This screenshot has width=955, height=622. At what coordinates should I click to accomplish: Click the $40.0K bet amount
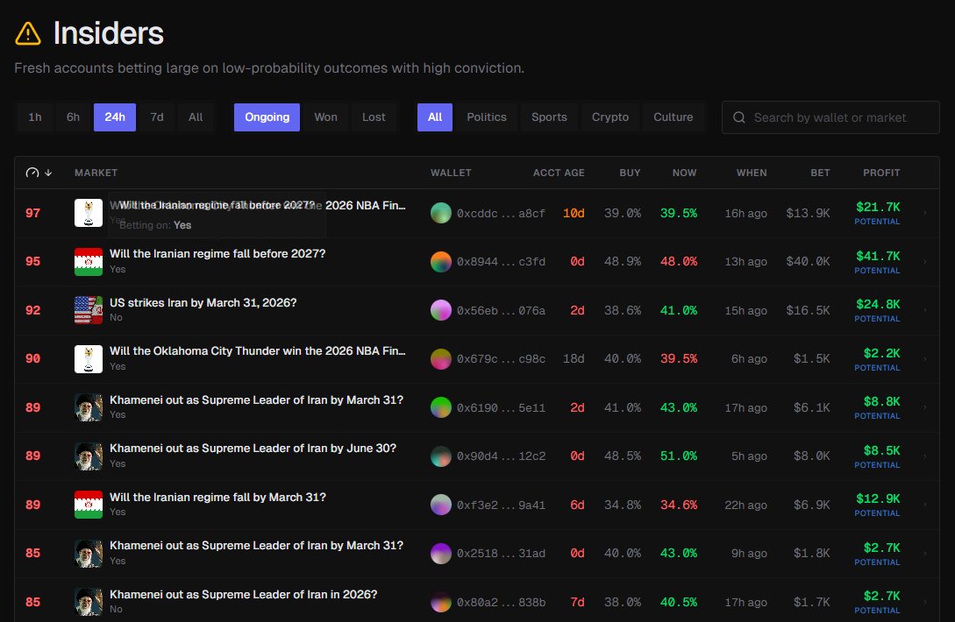tap(808, 262)
